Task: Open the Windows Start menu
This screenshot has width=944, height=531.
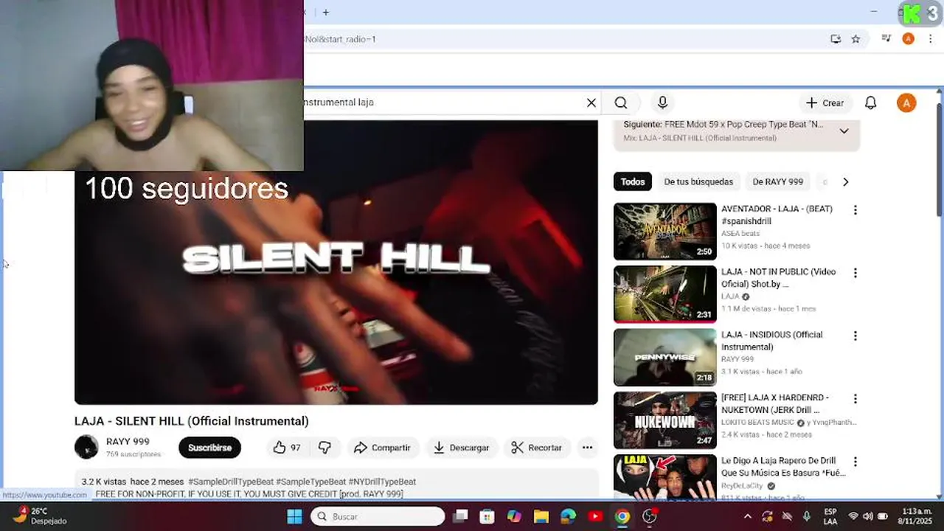Action: 294,516
